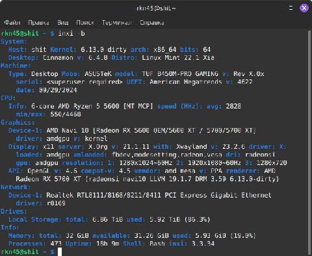Click the UEFI vendor 'American Megatrends'
The width and height of the screenshot is (312, 256).
pos(186,82)
